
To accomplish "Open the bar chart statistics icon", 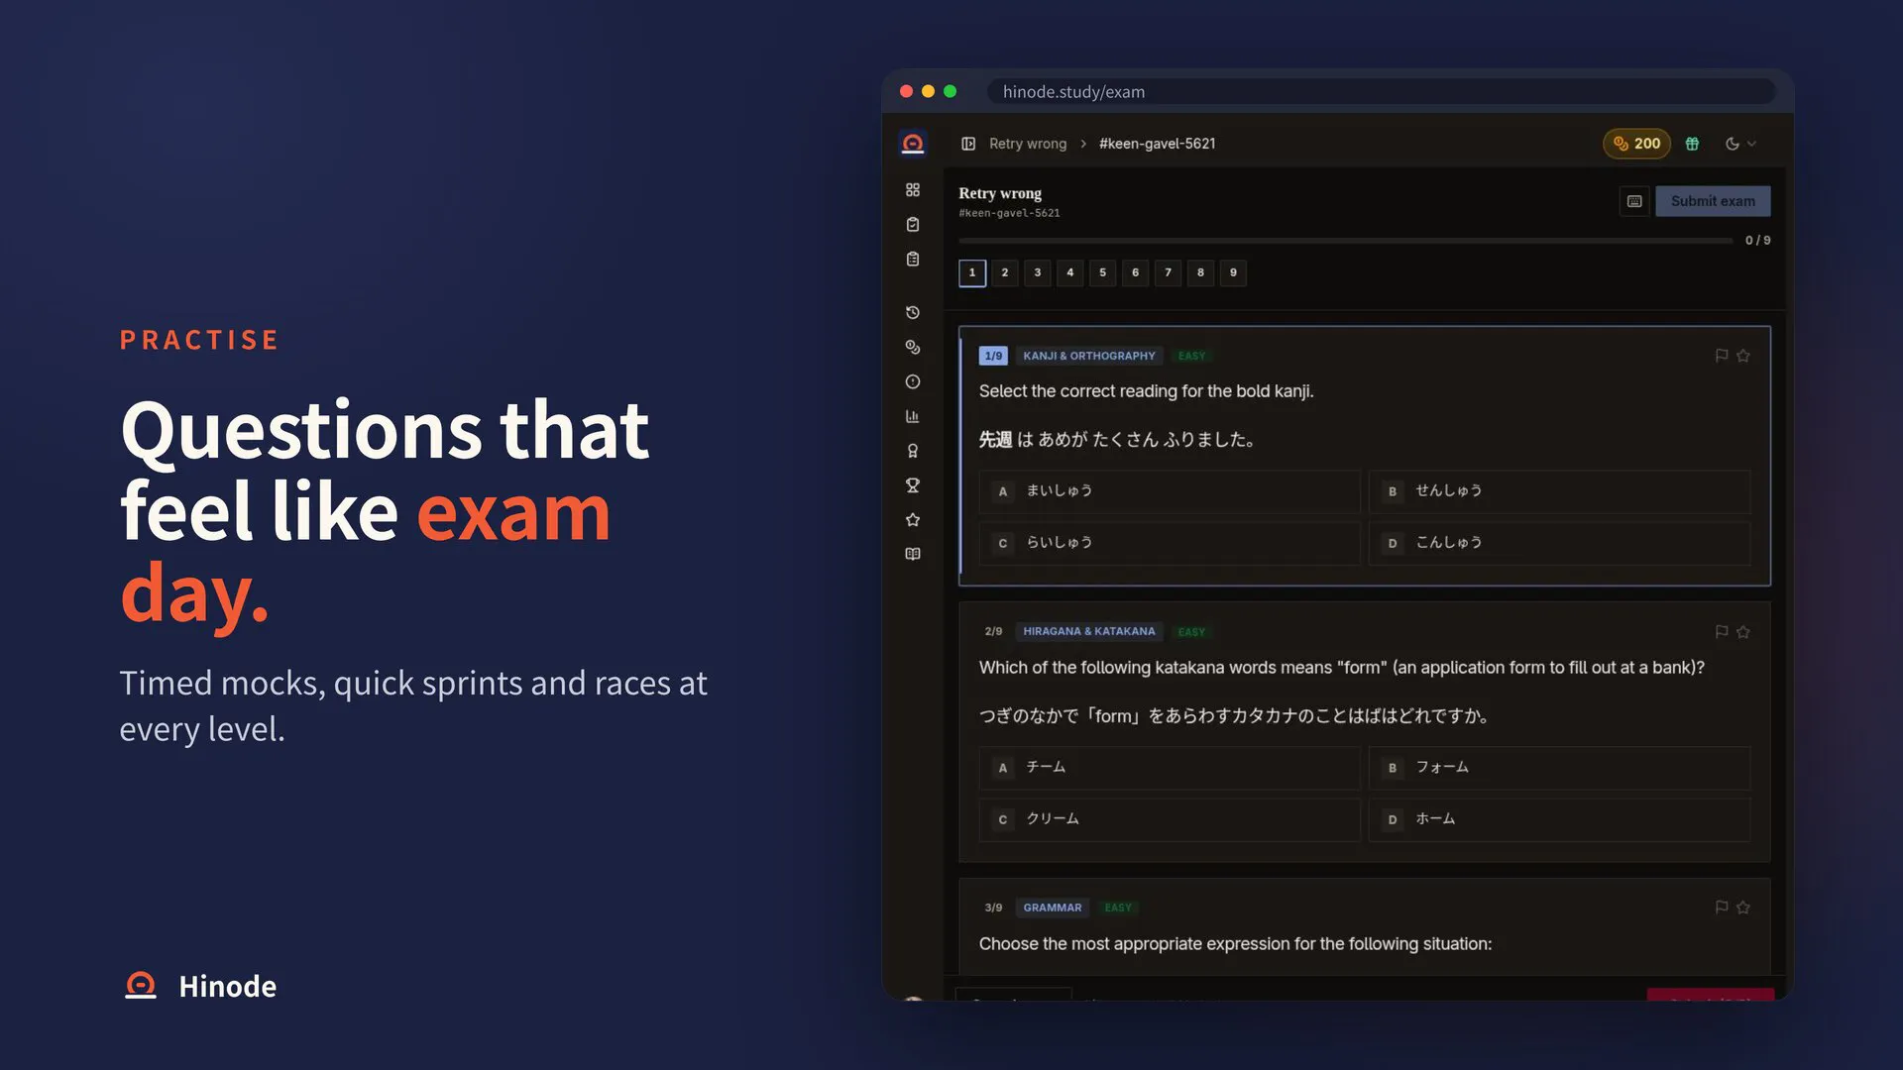I will (x=913, y=416).
